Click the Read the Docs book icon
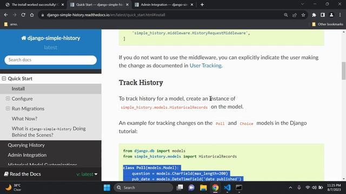Image resolution: width=346 pixels, height=194 pixels. point(6,174)
